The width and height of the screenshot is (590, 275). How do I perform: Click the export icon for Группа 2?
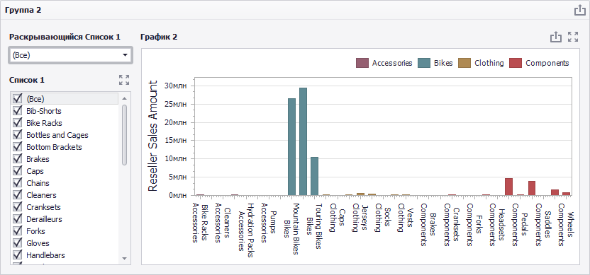(x=579, y=10)
